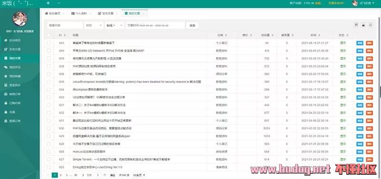
Task: Click the HostLoc article title
Action: coord(89,151)
